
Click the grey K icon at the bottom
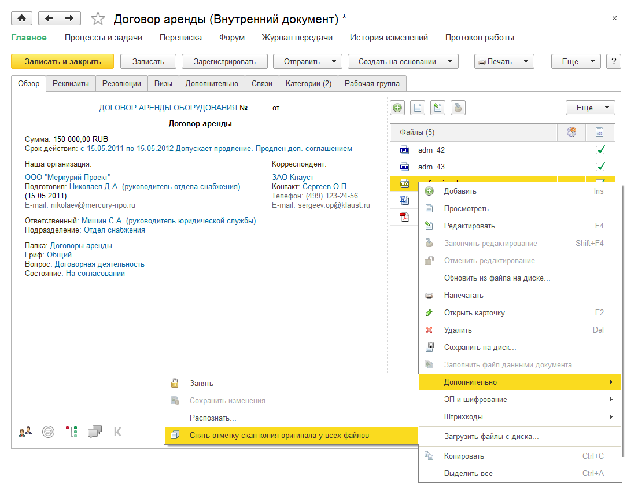tap(117, 432)
